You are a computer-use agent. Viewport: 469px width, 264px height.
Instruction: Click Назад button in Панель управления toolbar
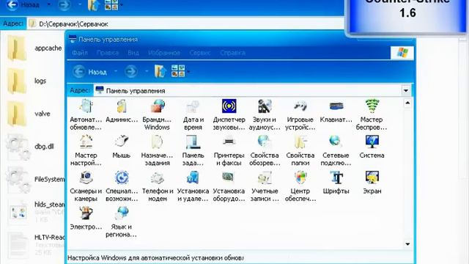[x=89, y=72]
